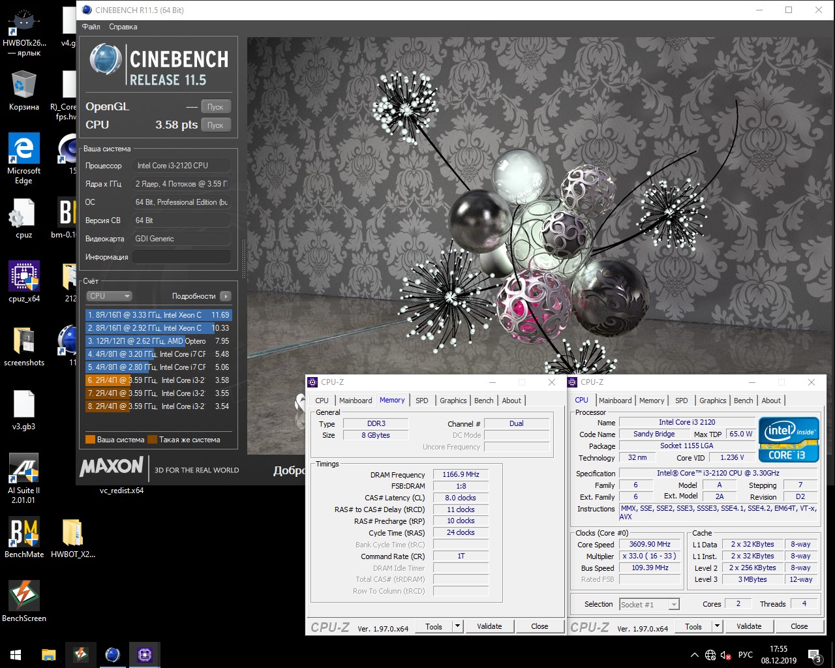Open Справка menu in Cinebench
This screenshot has height=668, width=835.
click(123, 27)
